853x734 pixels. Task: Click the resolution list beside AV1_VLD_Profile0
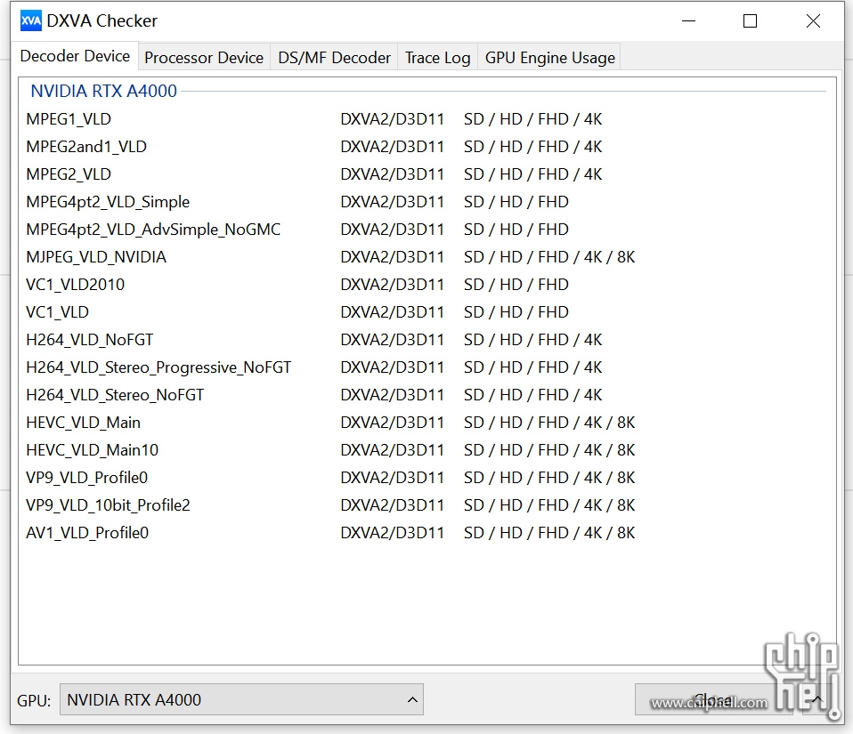click(x=549, y=534)
